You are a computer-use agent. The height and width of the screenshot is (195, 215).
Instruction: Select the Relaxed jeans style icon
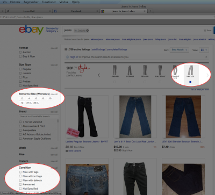tap(145, 70)
